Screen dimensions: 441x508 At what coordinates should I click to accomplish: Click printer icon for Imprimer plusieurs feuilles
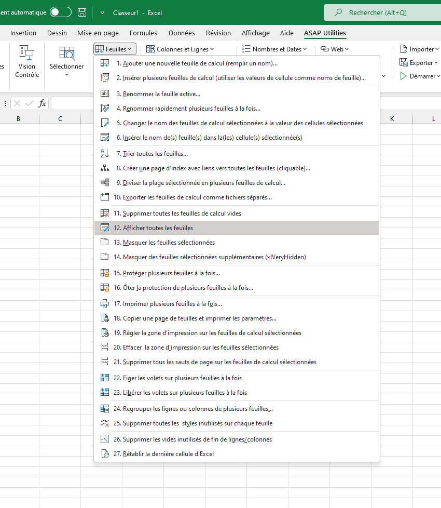pyautogui.click(x=104, y=303)
